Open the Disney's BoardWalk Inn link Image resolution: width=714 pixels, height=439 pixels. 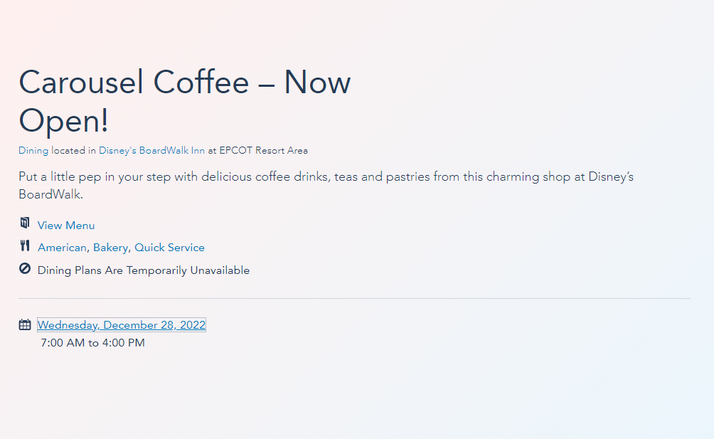(x=151, y=151)
